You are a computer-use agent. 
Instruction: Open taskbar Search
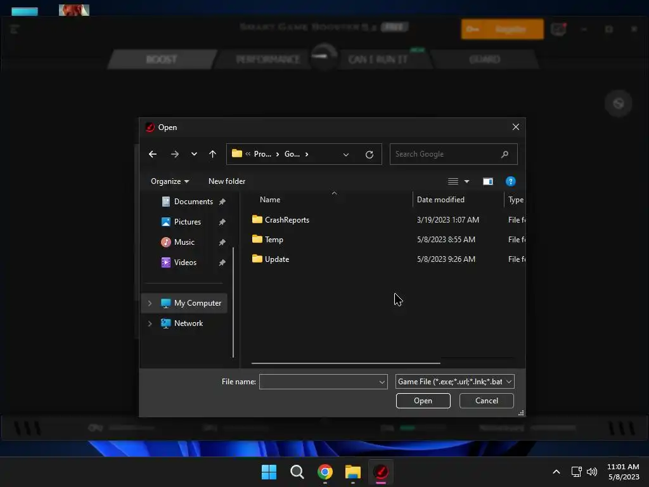coord(297,472)
